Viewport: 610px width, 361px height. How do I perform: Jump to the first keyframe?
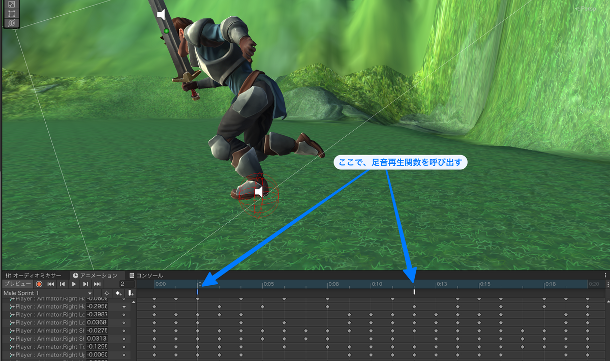[51, 284]
